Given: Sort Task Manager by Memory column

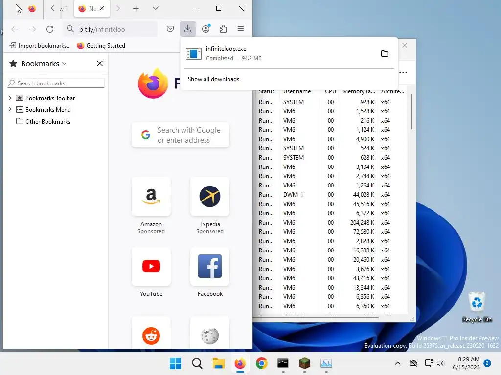Looking at the screenshot, I should 359,91.
